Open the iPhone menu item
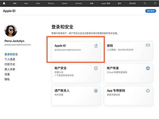The image size is (159, 119). 51,3
